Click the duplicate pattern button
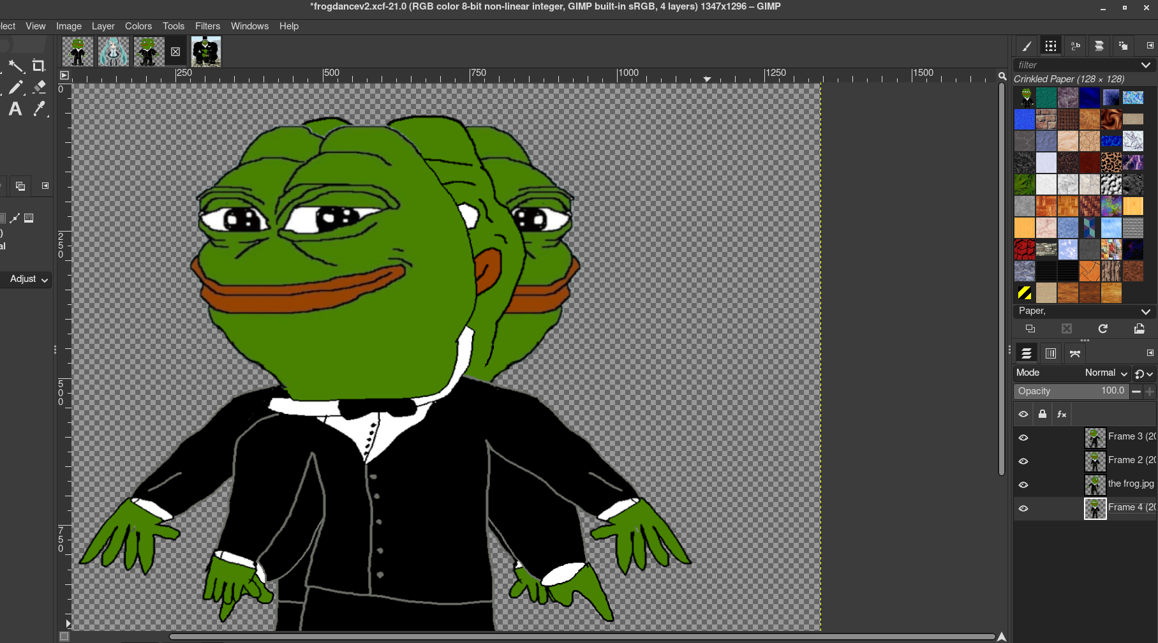 click(1030, 329)
